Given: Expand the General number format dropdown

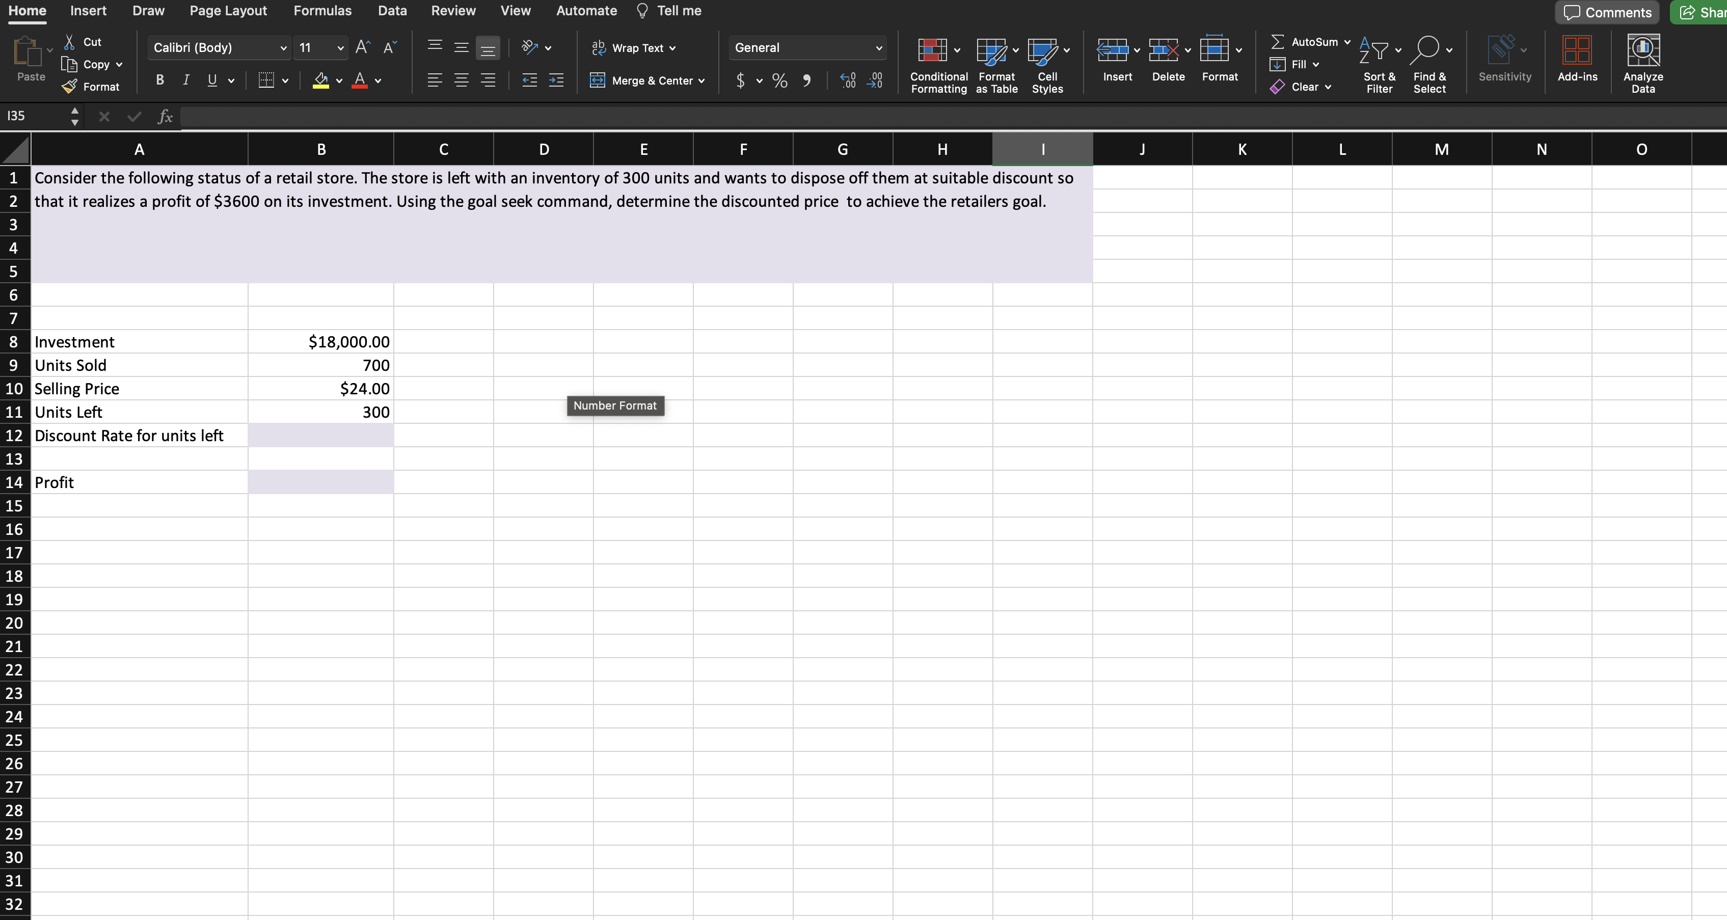Looking at the screenshot, I should 878,47.
